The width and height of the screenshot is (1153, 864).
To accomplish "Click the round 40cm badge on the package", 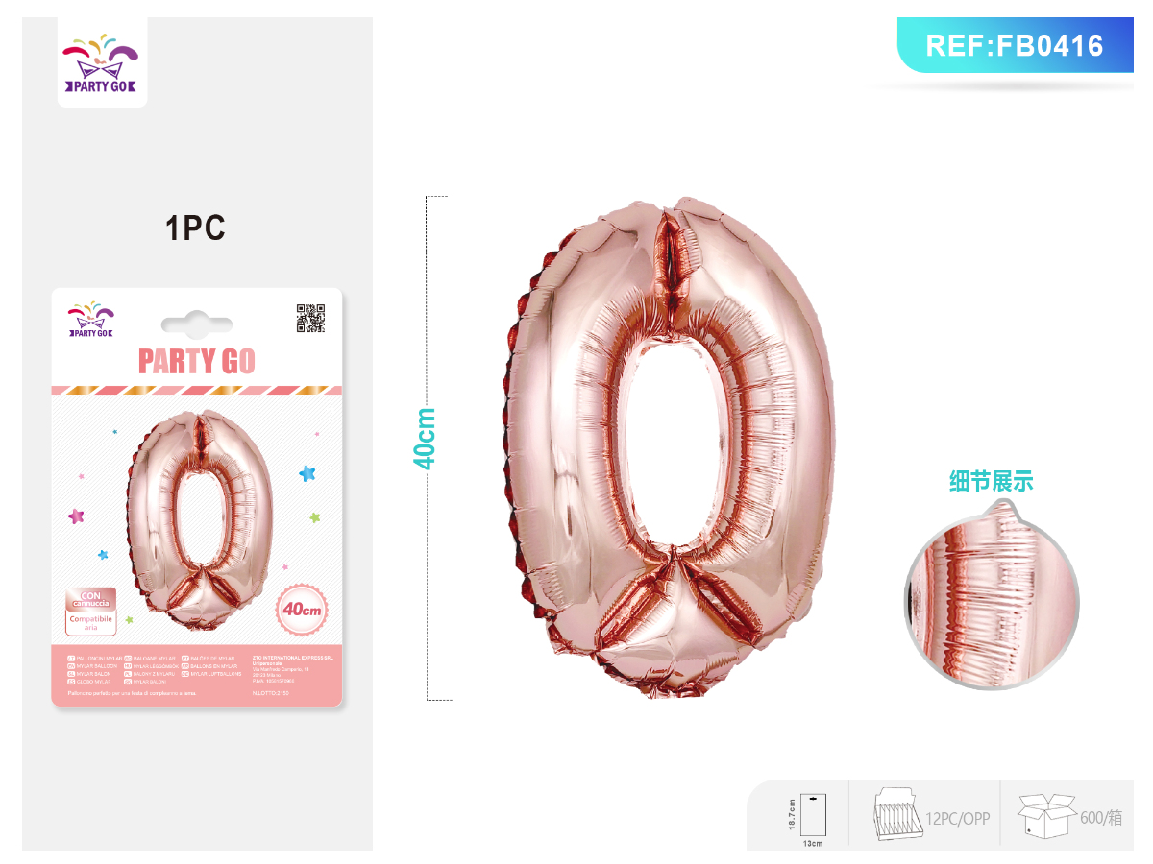I will 302,610.
